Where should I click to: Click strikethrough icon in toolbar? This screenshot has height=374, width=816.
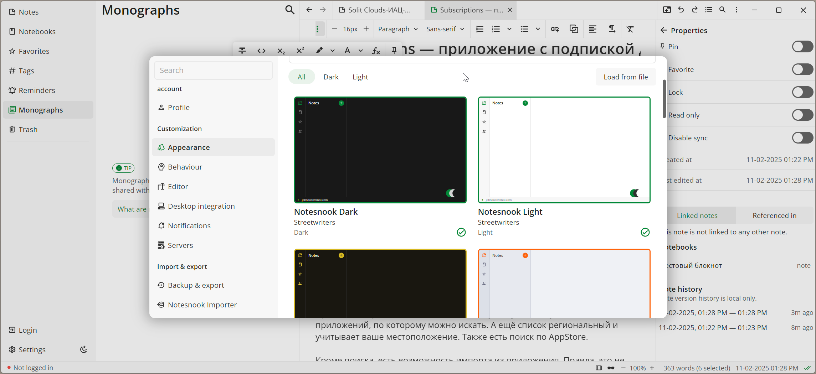[242, 51]
